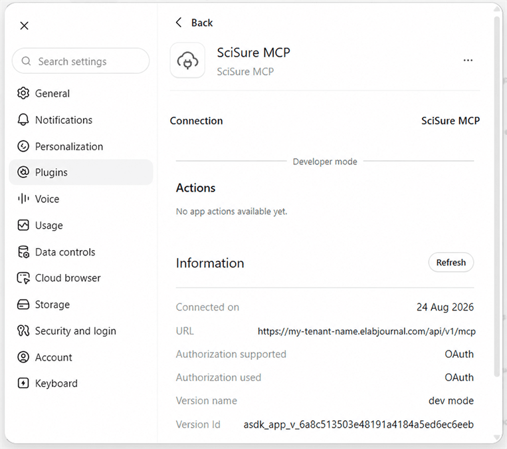
Task: Click the Notifications bell icon
Action: (x=23, y=120)
